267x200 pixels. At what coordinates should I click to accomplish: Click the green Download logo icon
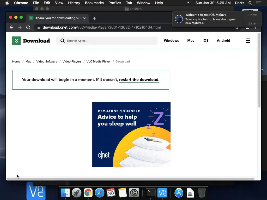[16, 41]
